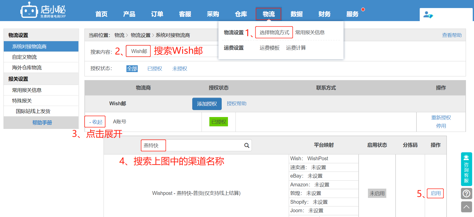This screenshot has height=217, width=474.
Task: Open the 客服 menu
Action: [185, 14]
